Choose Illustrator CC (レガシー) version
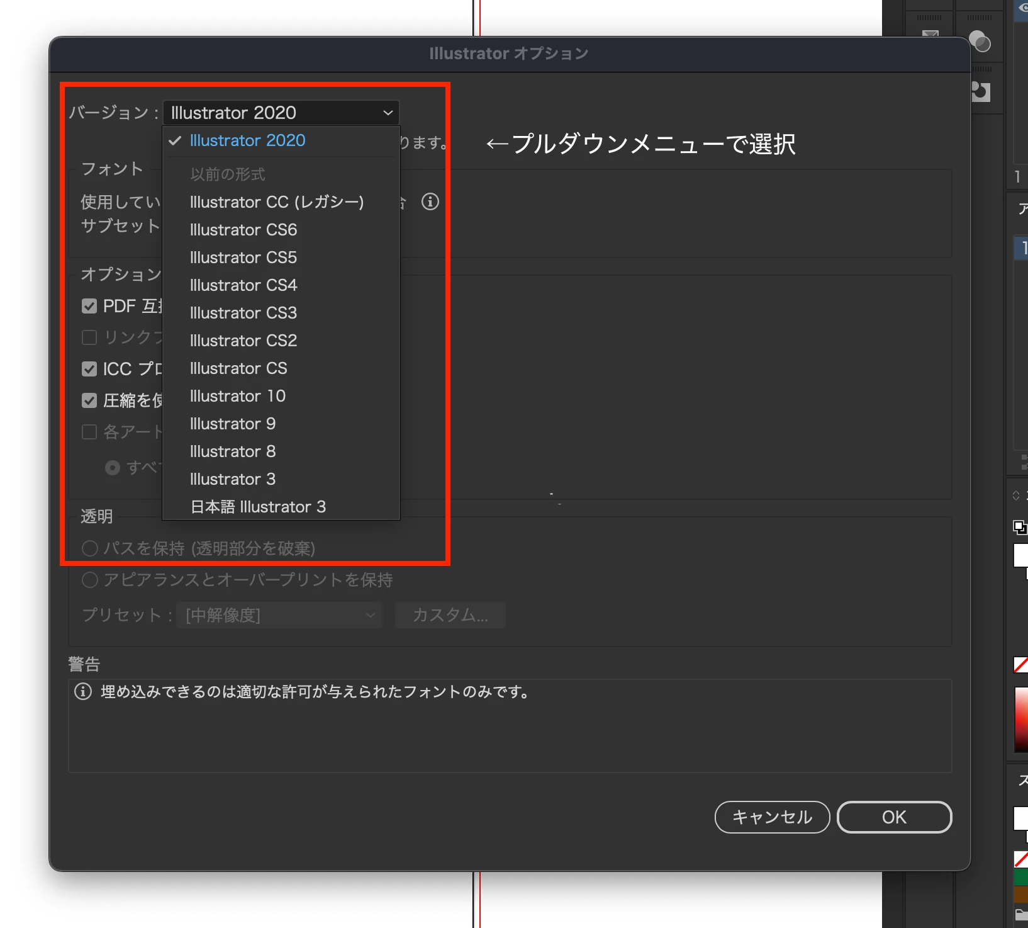 (x=281, y=202)
